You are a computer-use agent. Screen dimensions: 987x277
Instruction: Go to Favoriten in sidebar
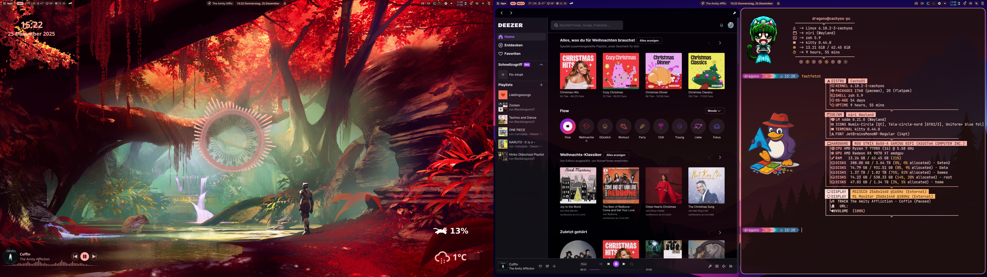[x=512, y=54]
